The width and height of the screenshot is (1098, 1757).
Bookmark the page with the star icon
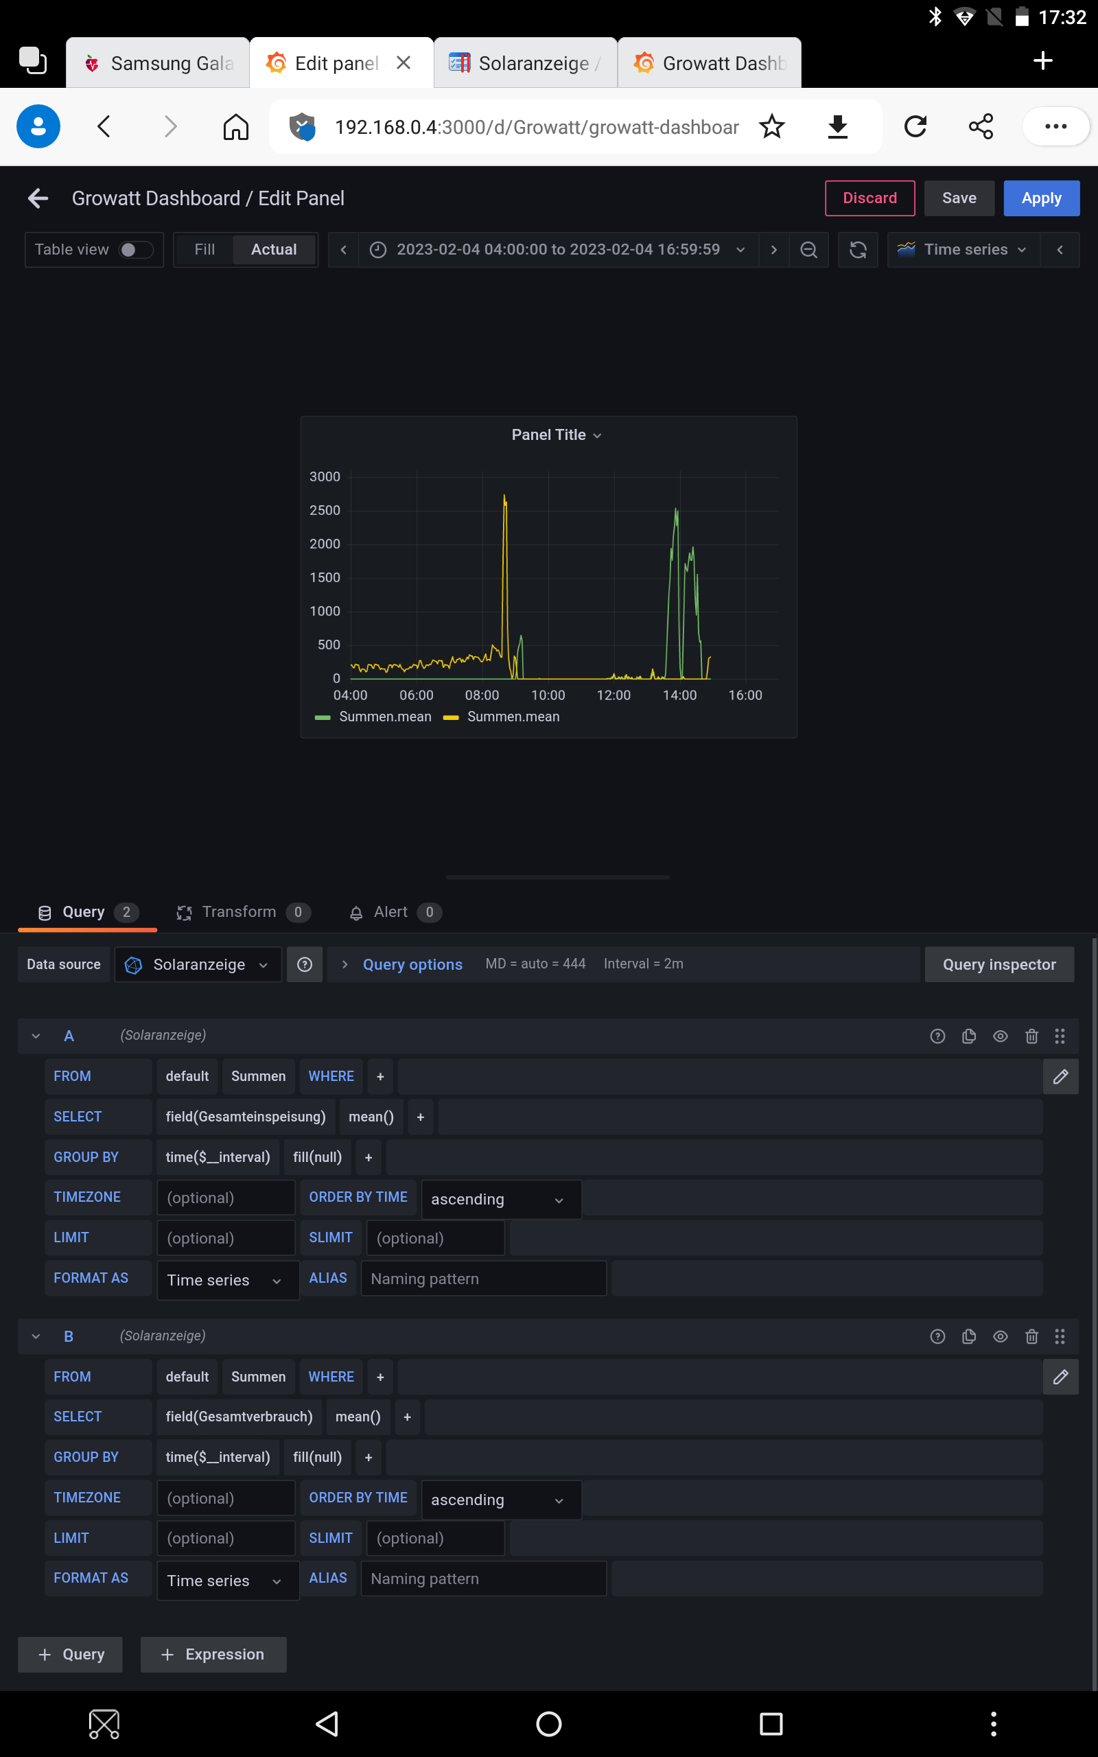(x=771, y=127)
